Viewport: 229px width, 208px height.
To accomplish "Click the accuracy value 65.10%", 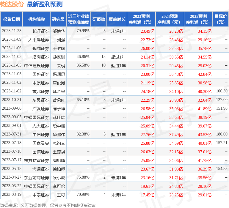I will point(83,100).
